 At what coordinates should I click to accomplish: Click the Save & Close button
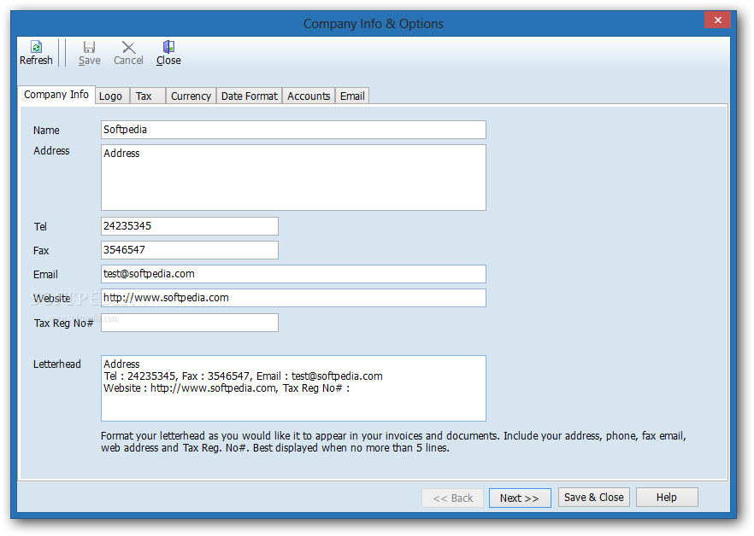pos(594,498)
